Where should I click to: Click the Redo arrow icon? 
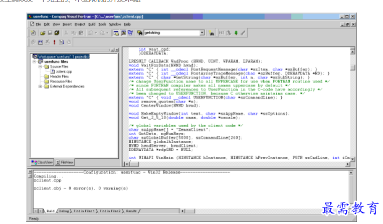click(102, 33)
